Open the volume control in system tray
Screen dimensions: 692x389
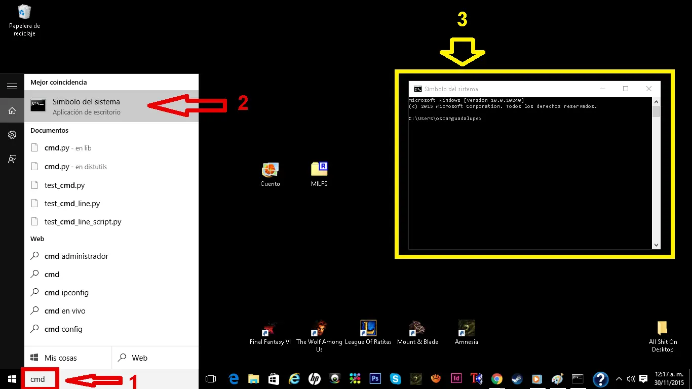[x=631, y=379]
